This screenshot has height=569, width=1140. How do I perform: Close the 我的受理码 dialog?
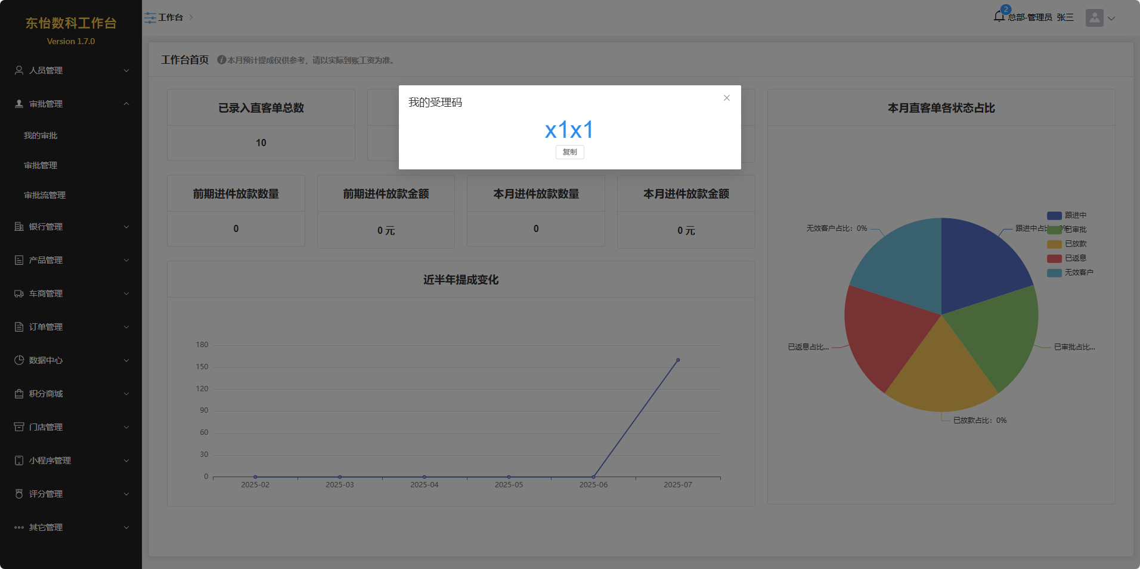click(x=726, y=98)
